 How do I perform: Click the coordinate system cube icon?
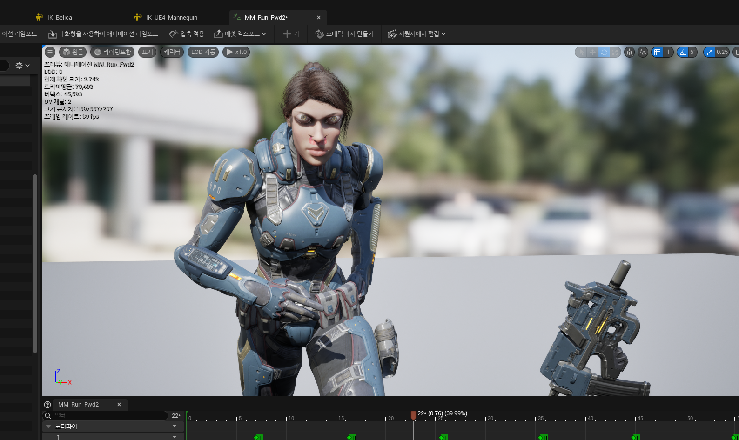[x=629, y=52]
